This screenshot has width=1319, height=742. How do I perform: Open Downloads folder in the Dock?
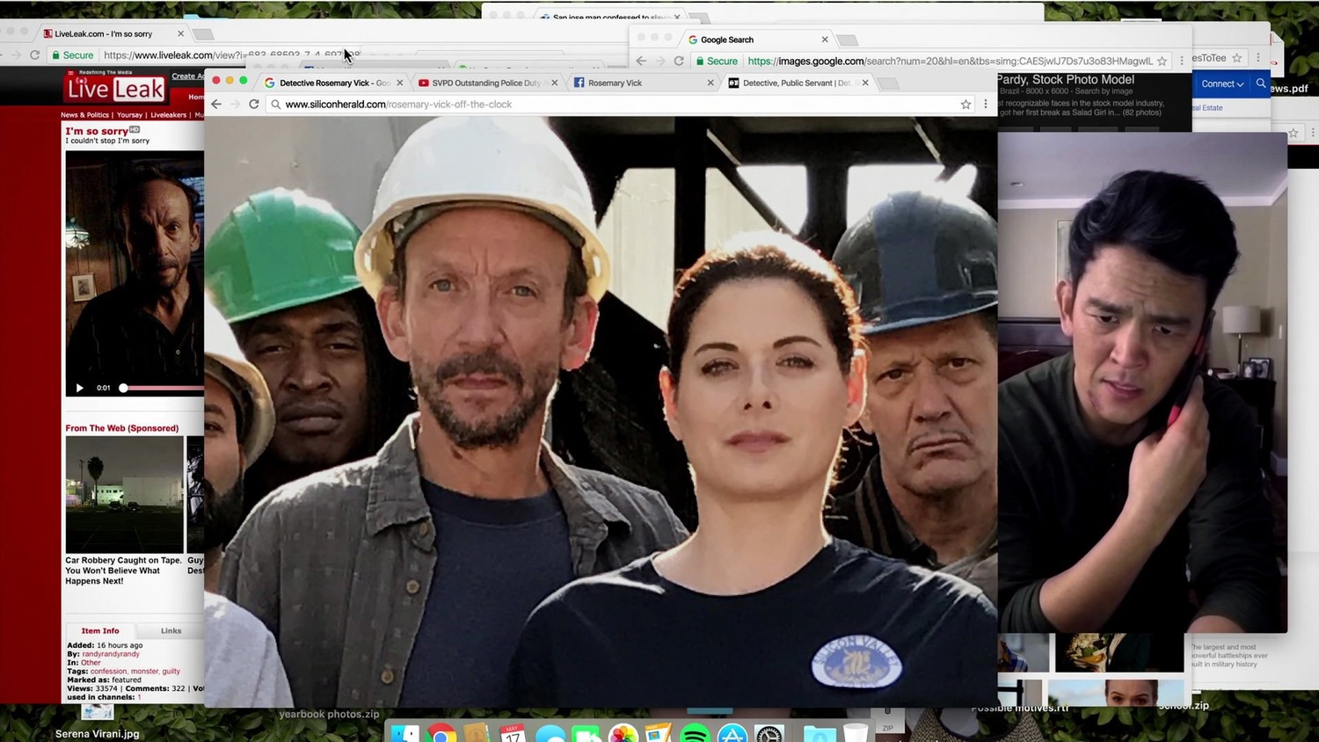pyautogui.click(x=820, y=733)
